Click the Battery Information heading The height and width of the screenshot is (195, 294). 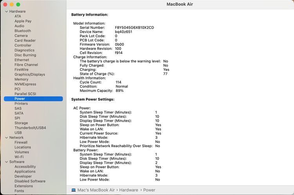coord(90,14)
